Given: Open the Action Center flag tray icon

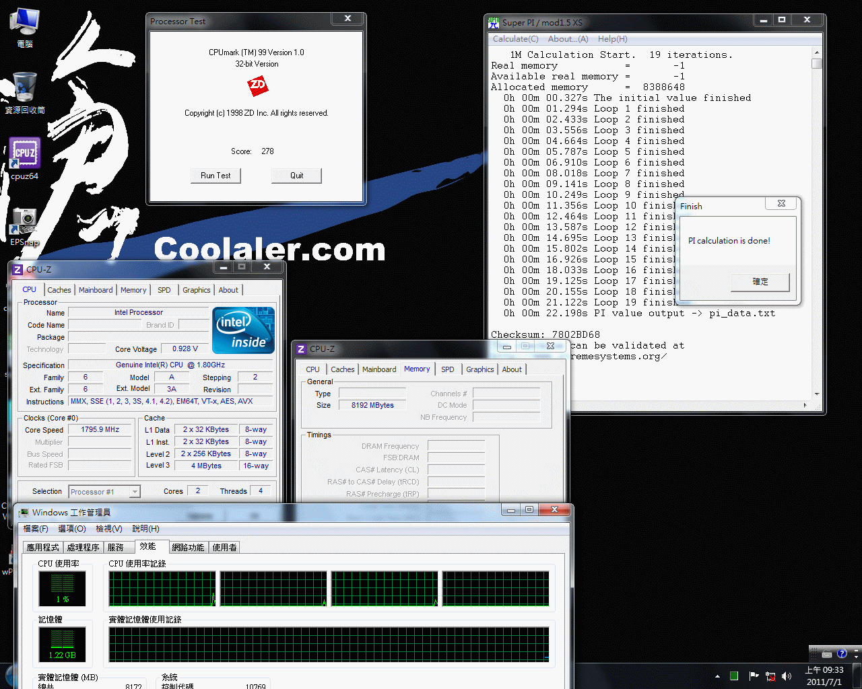Looking at the screenshot, I should [x=754, y=676].
